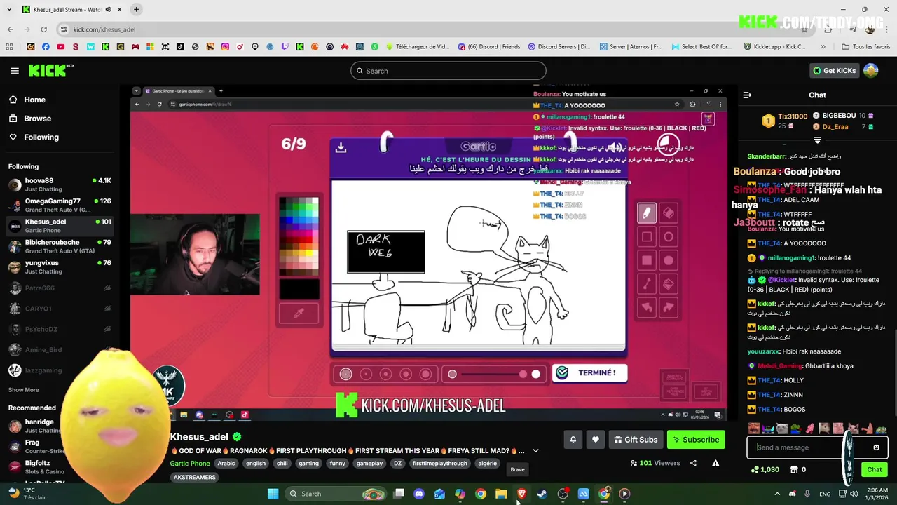Expand the chat leaderboard chevron
Image resolution: width=897 pixels, height=505 pixels.
pos(817,140)
